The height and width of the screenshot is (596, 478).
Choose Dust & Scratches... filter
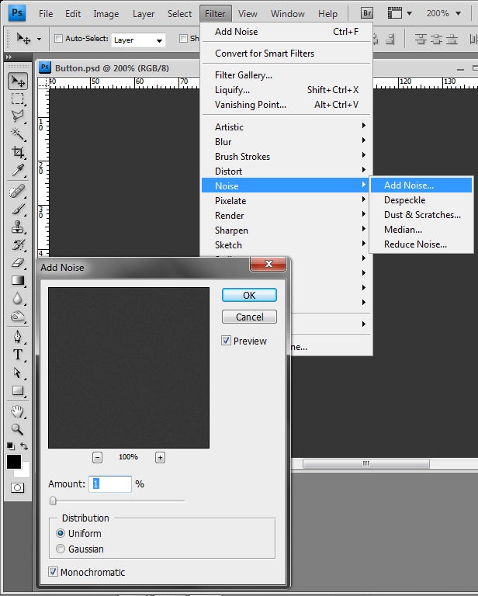click(x=421, y=215)
